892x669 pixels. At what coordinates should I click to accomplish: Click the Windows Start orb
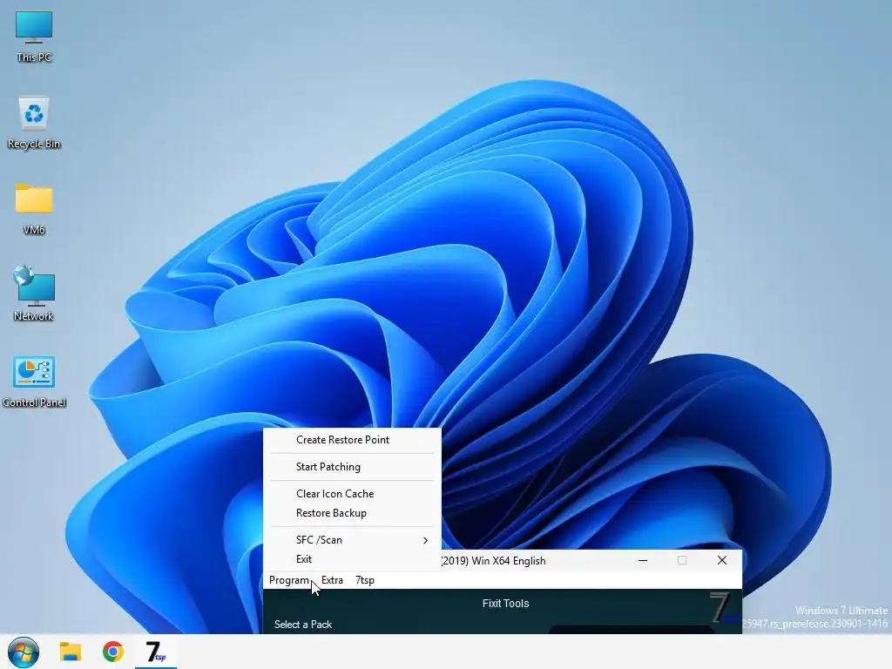(24, 652)
